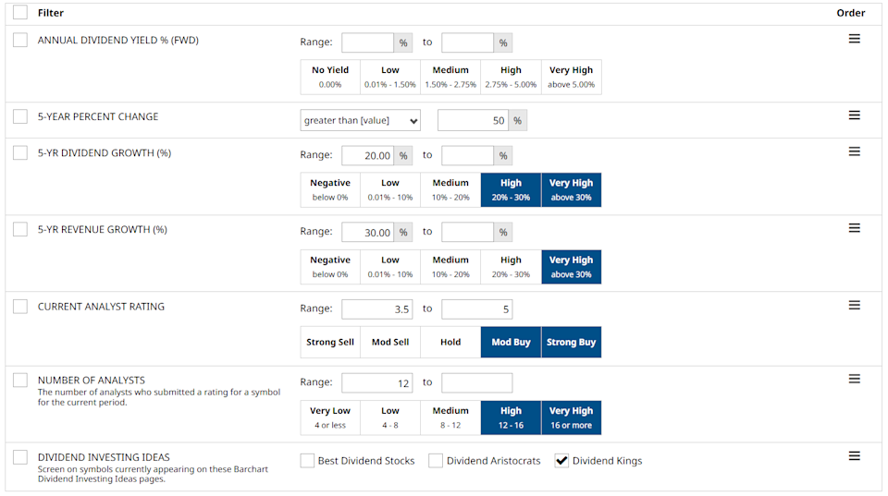Image resolution: width=888 pixels, height=496 pixels.
Task: Click reorder handle for 5-Yr Revenue Growth
Action: 854,228
